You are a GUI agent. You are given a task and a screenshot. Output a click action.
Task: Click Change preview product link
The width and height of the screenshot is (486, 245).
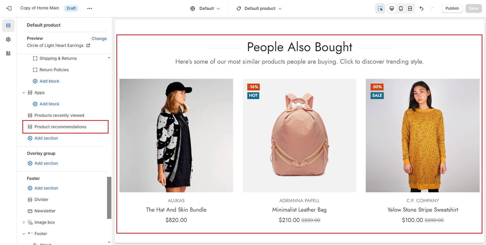[99, 39]
